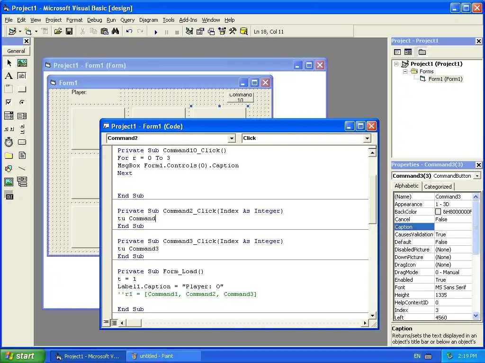Save the project with the floppy disk icon
Screen dimensions: 485x363
tap(69, 32)
